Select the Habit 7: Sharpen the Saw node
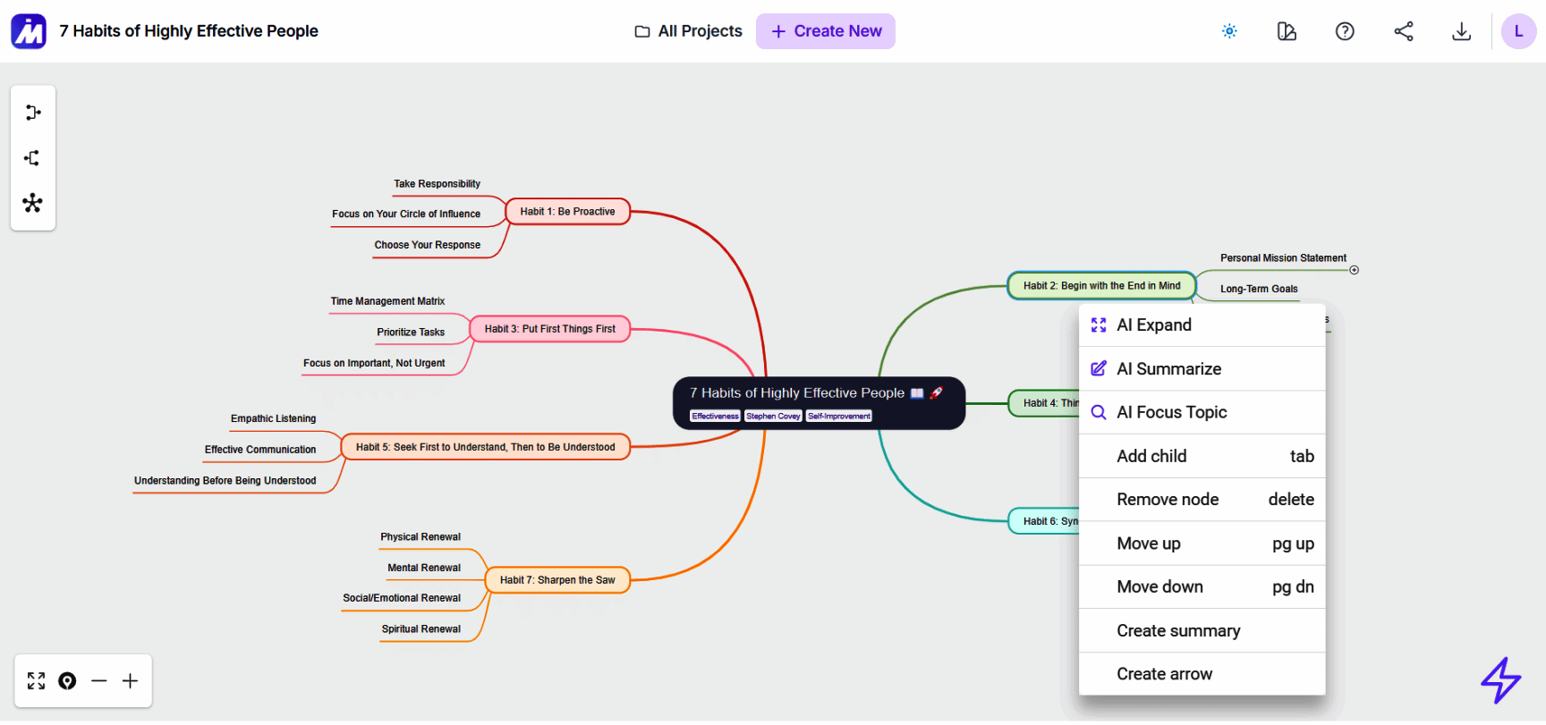 tap(557, 580)
